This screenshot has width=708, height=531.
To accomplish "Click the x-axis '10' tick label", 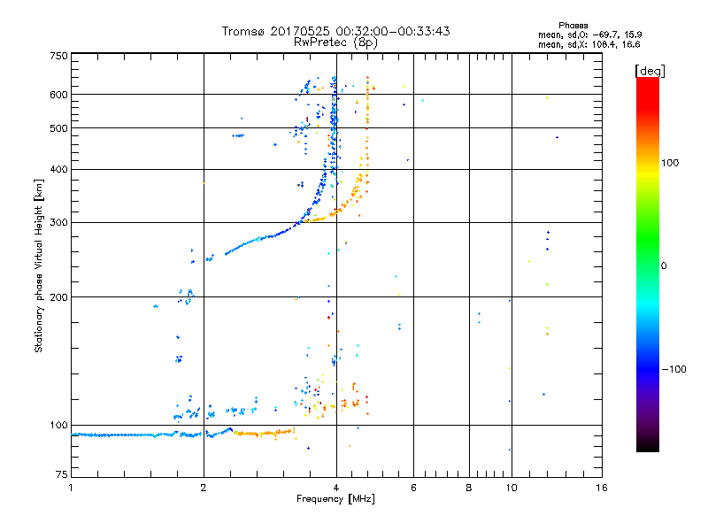I will pyautogui.click(x=512, y=488).
